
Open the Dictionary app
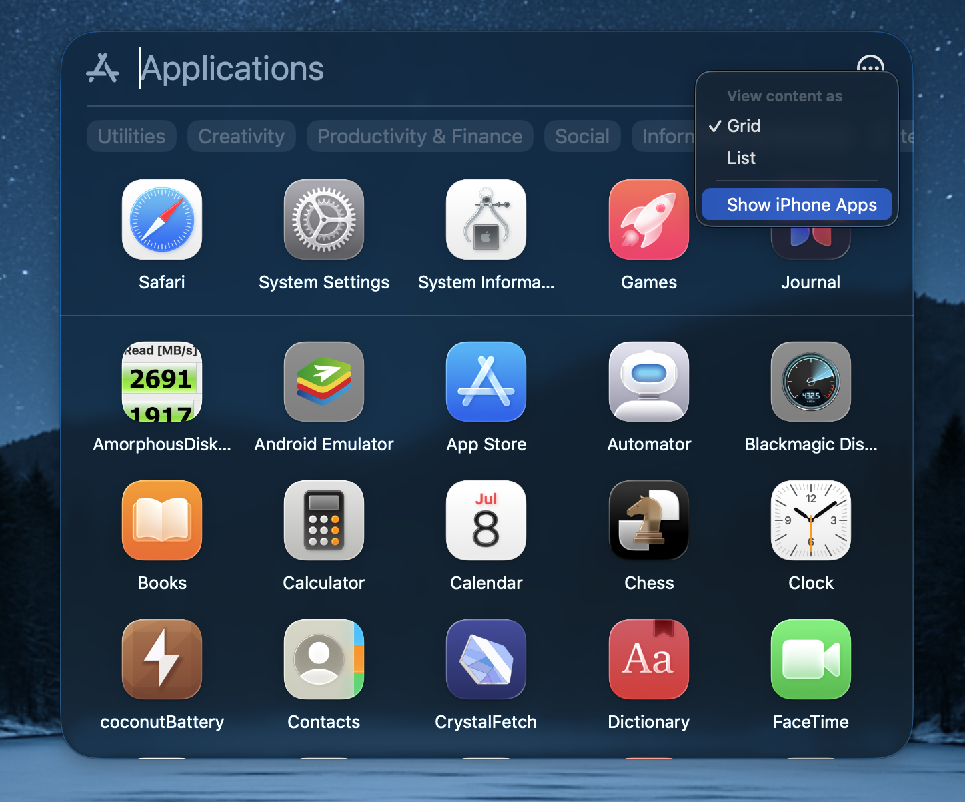click(x=648, y=659)
